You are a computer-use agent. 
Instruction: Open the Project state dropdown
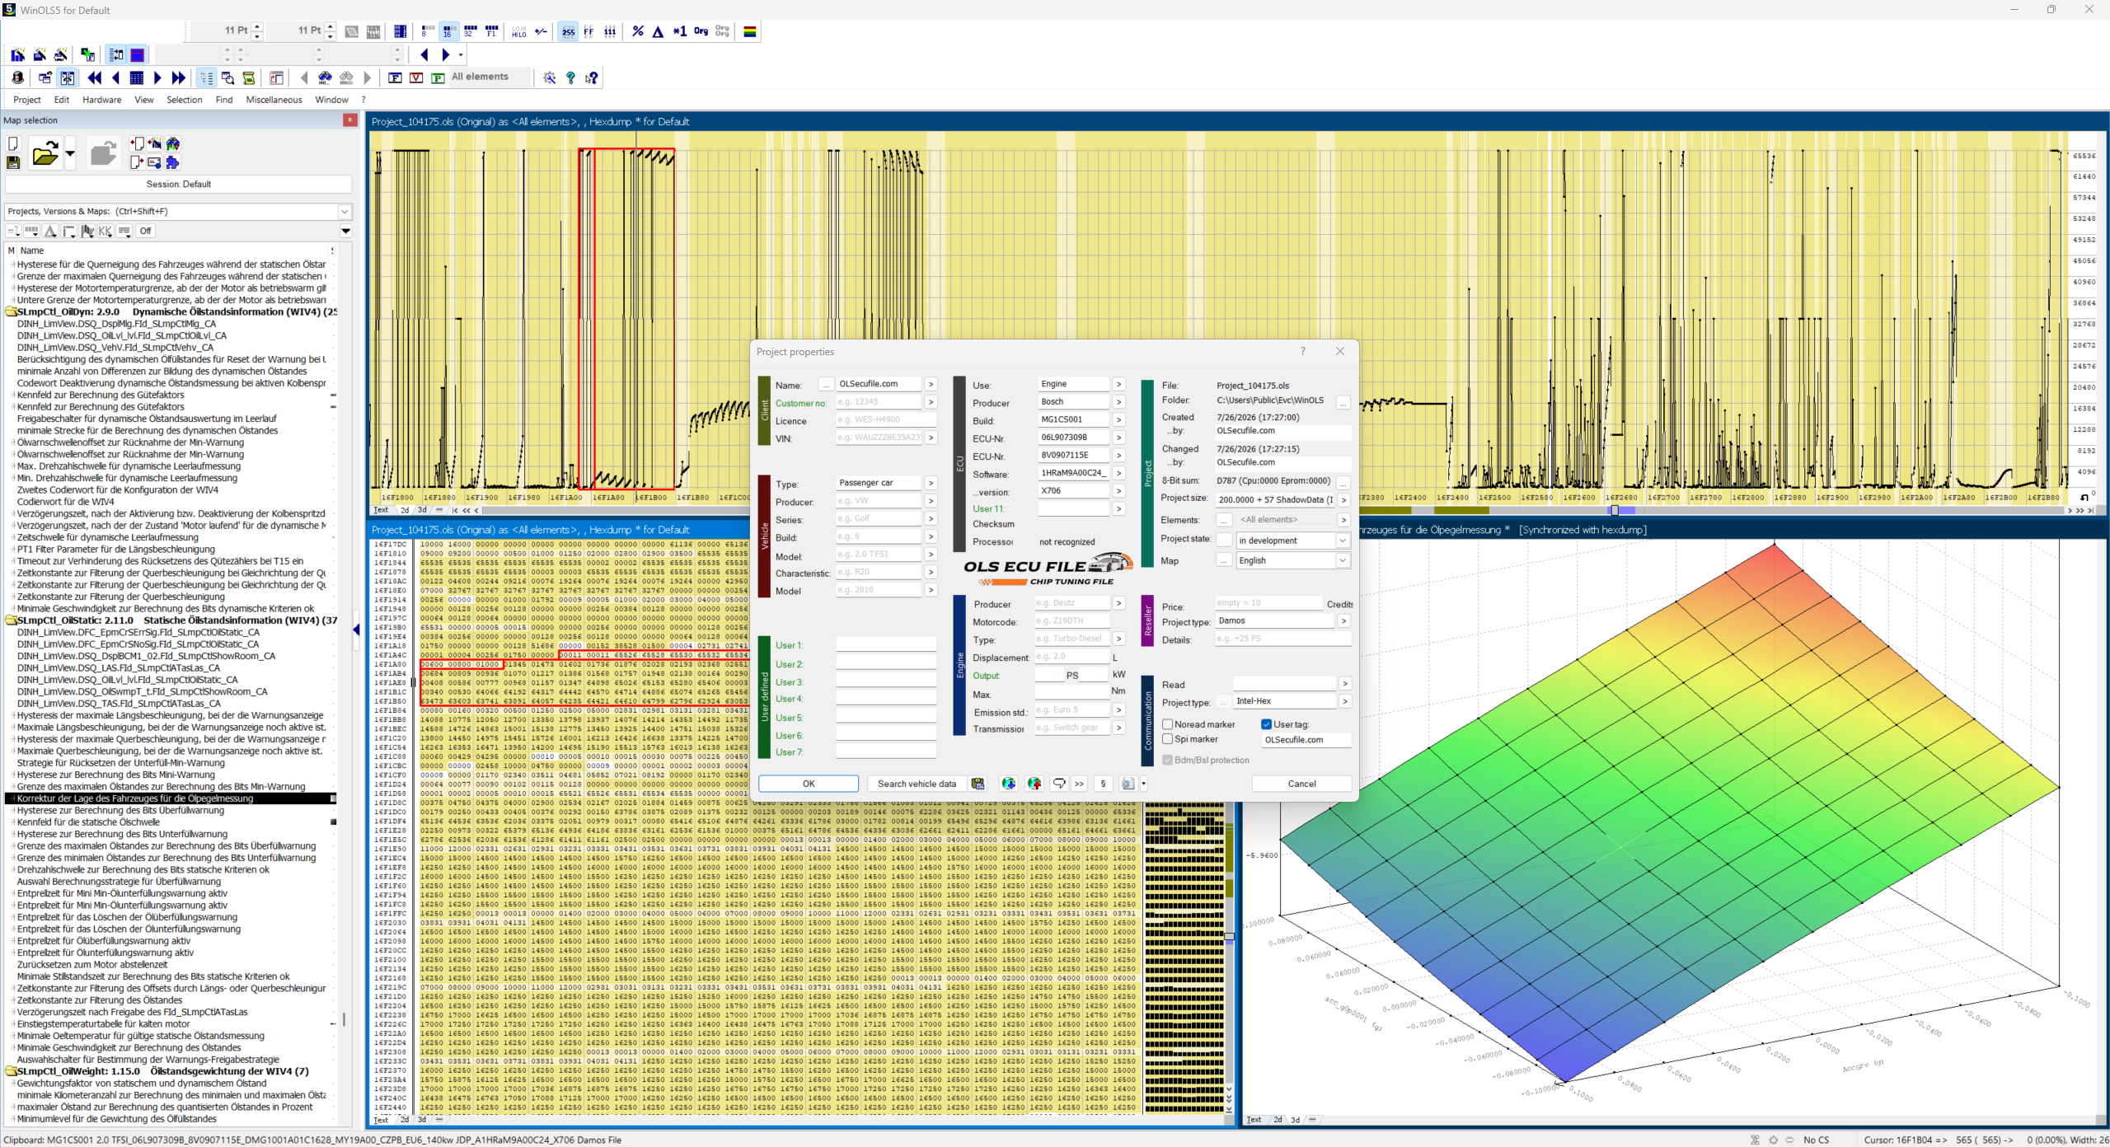click(x=1292, y=541)
